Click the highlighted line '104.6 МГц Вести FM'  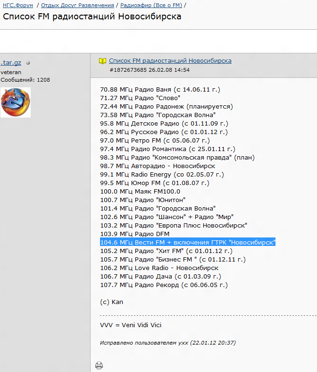tap(188, 243)
